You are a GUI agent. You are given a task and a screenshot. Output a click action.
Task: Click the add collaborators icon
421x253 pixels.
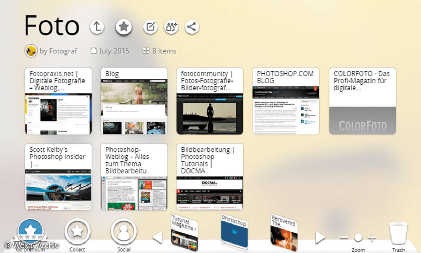click(171, 27)
